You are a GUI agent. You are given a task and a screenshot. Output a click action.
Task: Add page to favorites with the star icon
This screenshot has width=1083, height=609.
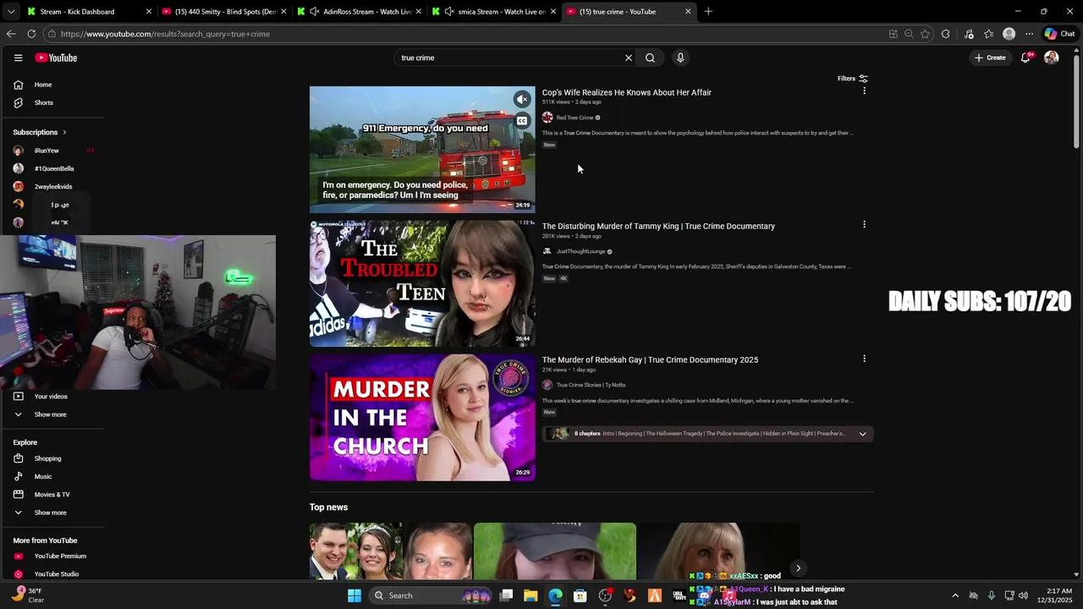point(925,34)
